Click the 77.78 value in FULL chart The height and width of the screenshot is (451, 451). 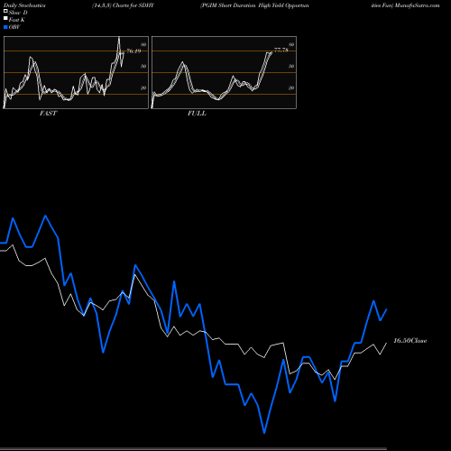point(281,50)
